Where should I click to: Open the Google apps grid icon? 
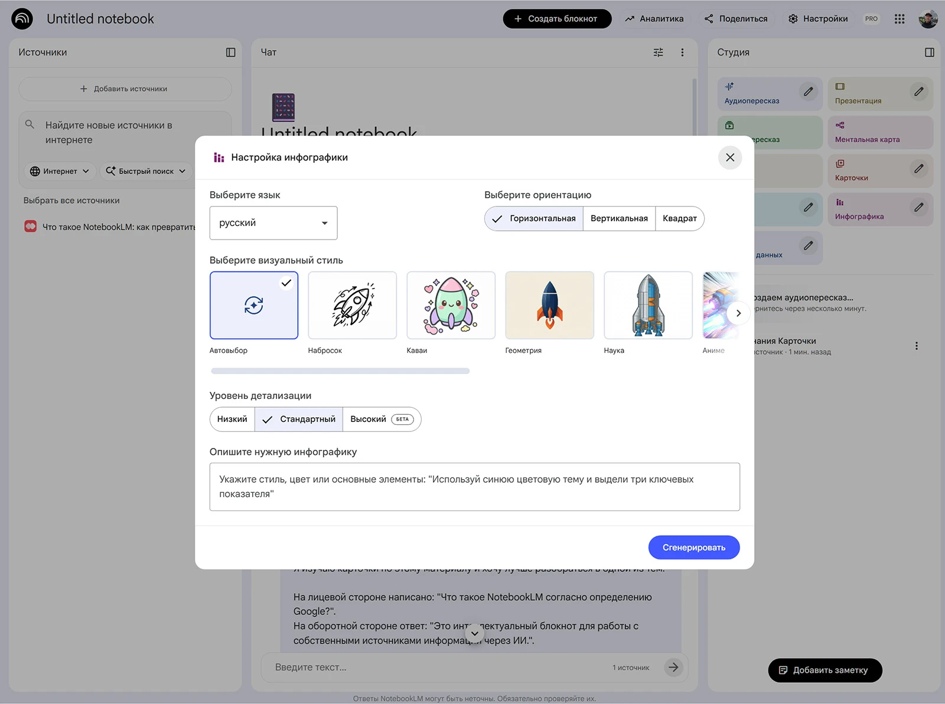point(900,19)
